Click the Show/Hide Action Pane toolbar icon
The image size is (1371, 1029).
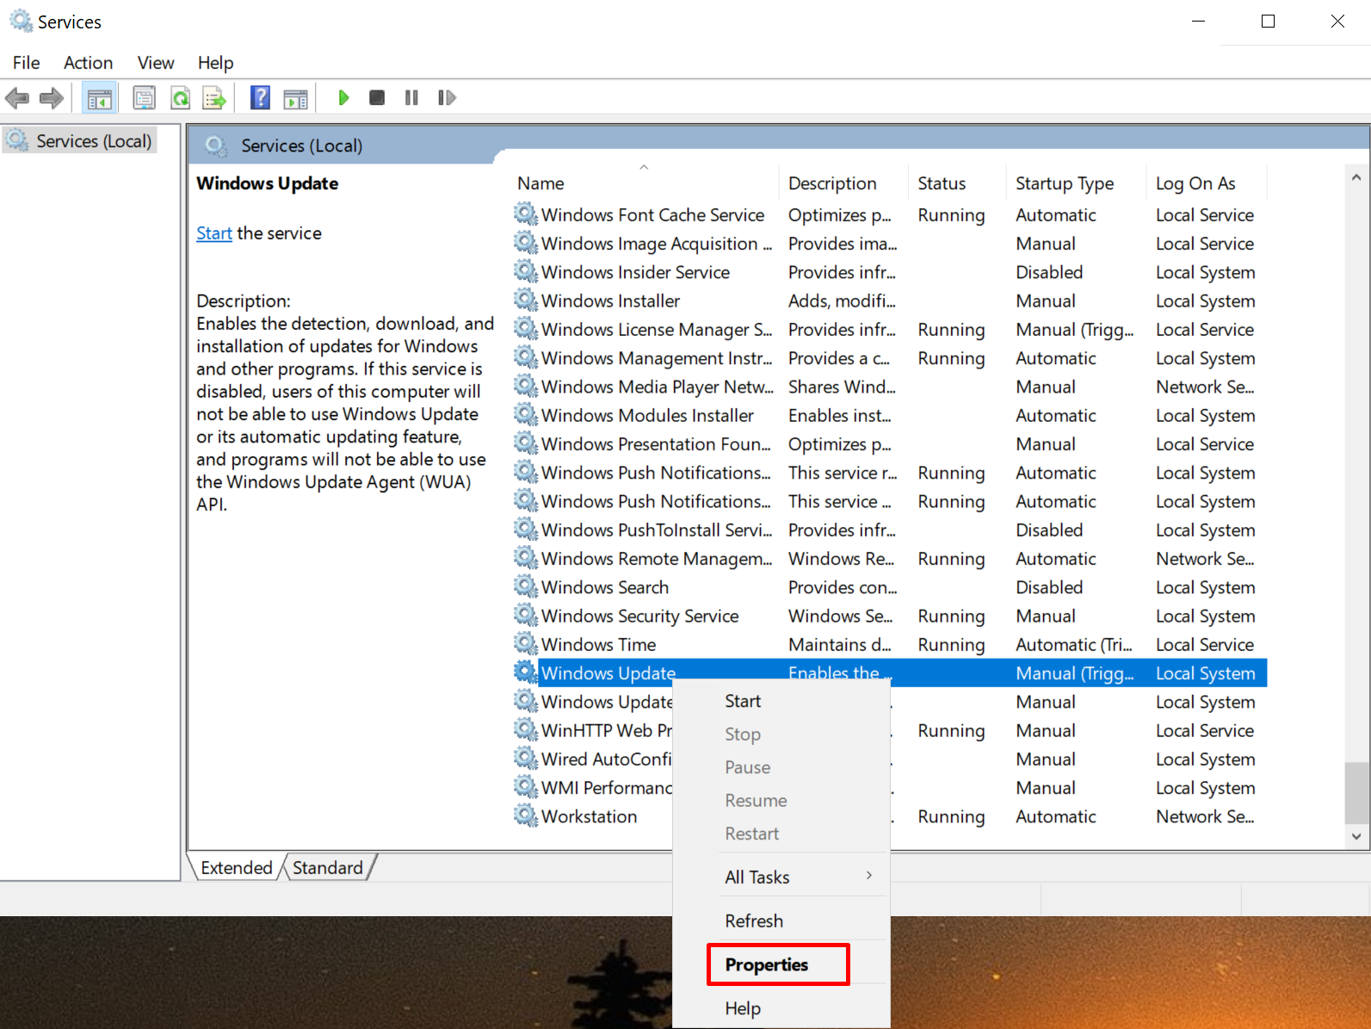295,98
